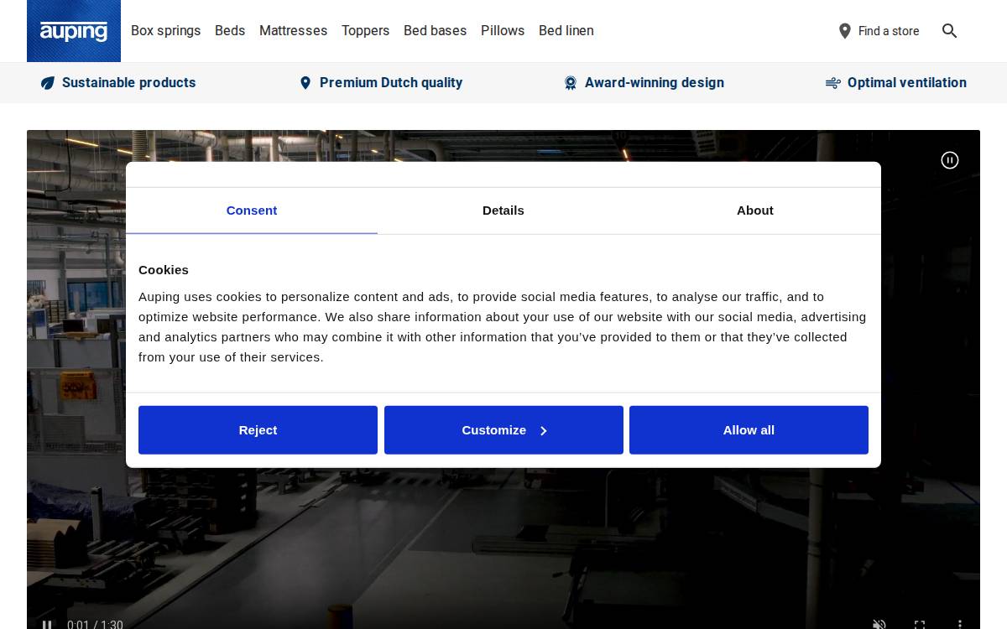Pause the hero video with the circular pause icon
The width and height of the screenshot is (1007, 629).
click(x=950, y=160)
